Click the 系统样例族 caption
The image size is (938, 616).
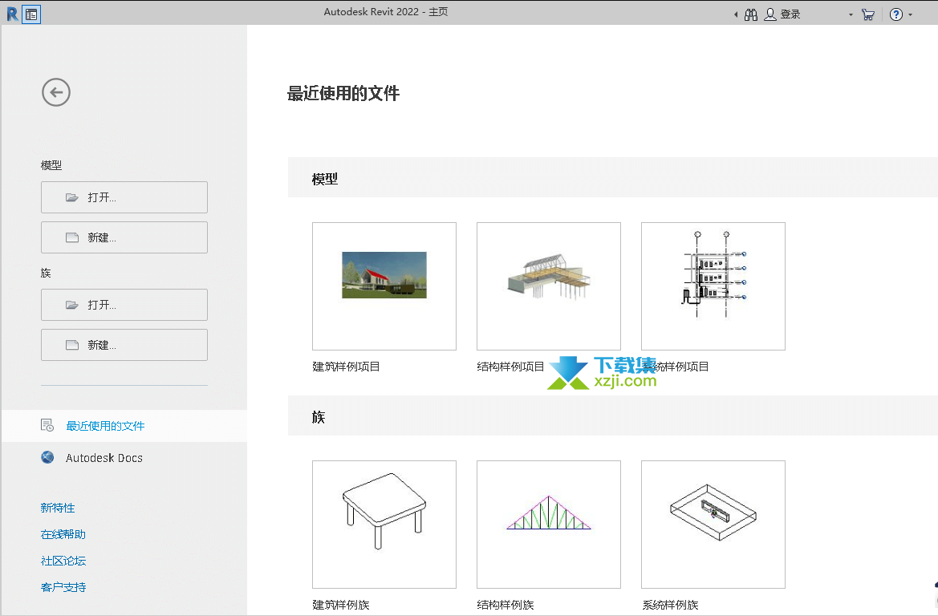point(670,605)
